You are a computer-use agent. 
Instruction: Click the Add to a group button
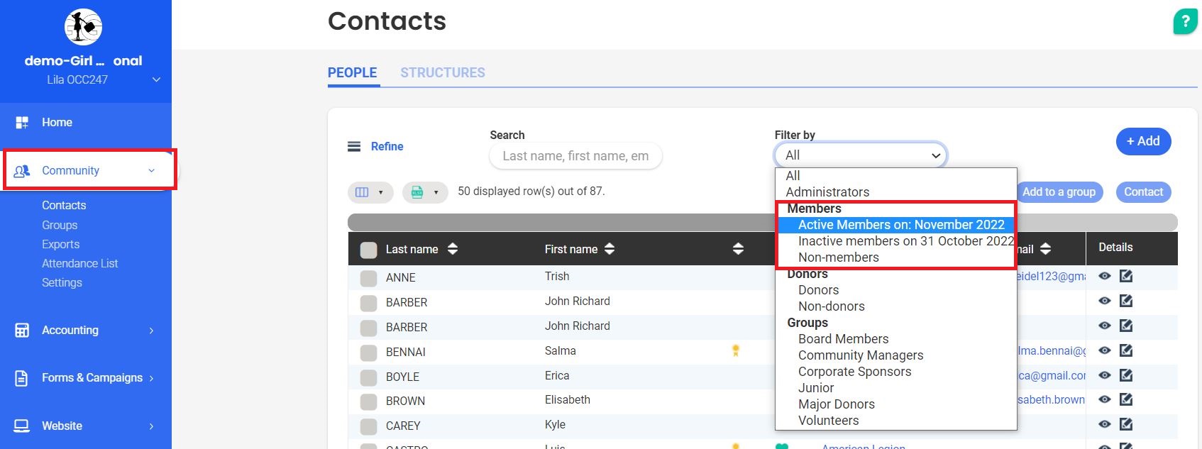tap(1059, 192)
